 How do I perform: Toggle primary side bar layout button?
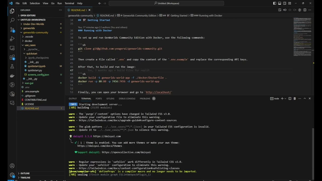[x=274, y=3]
